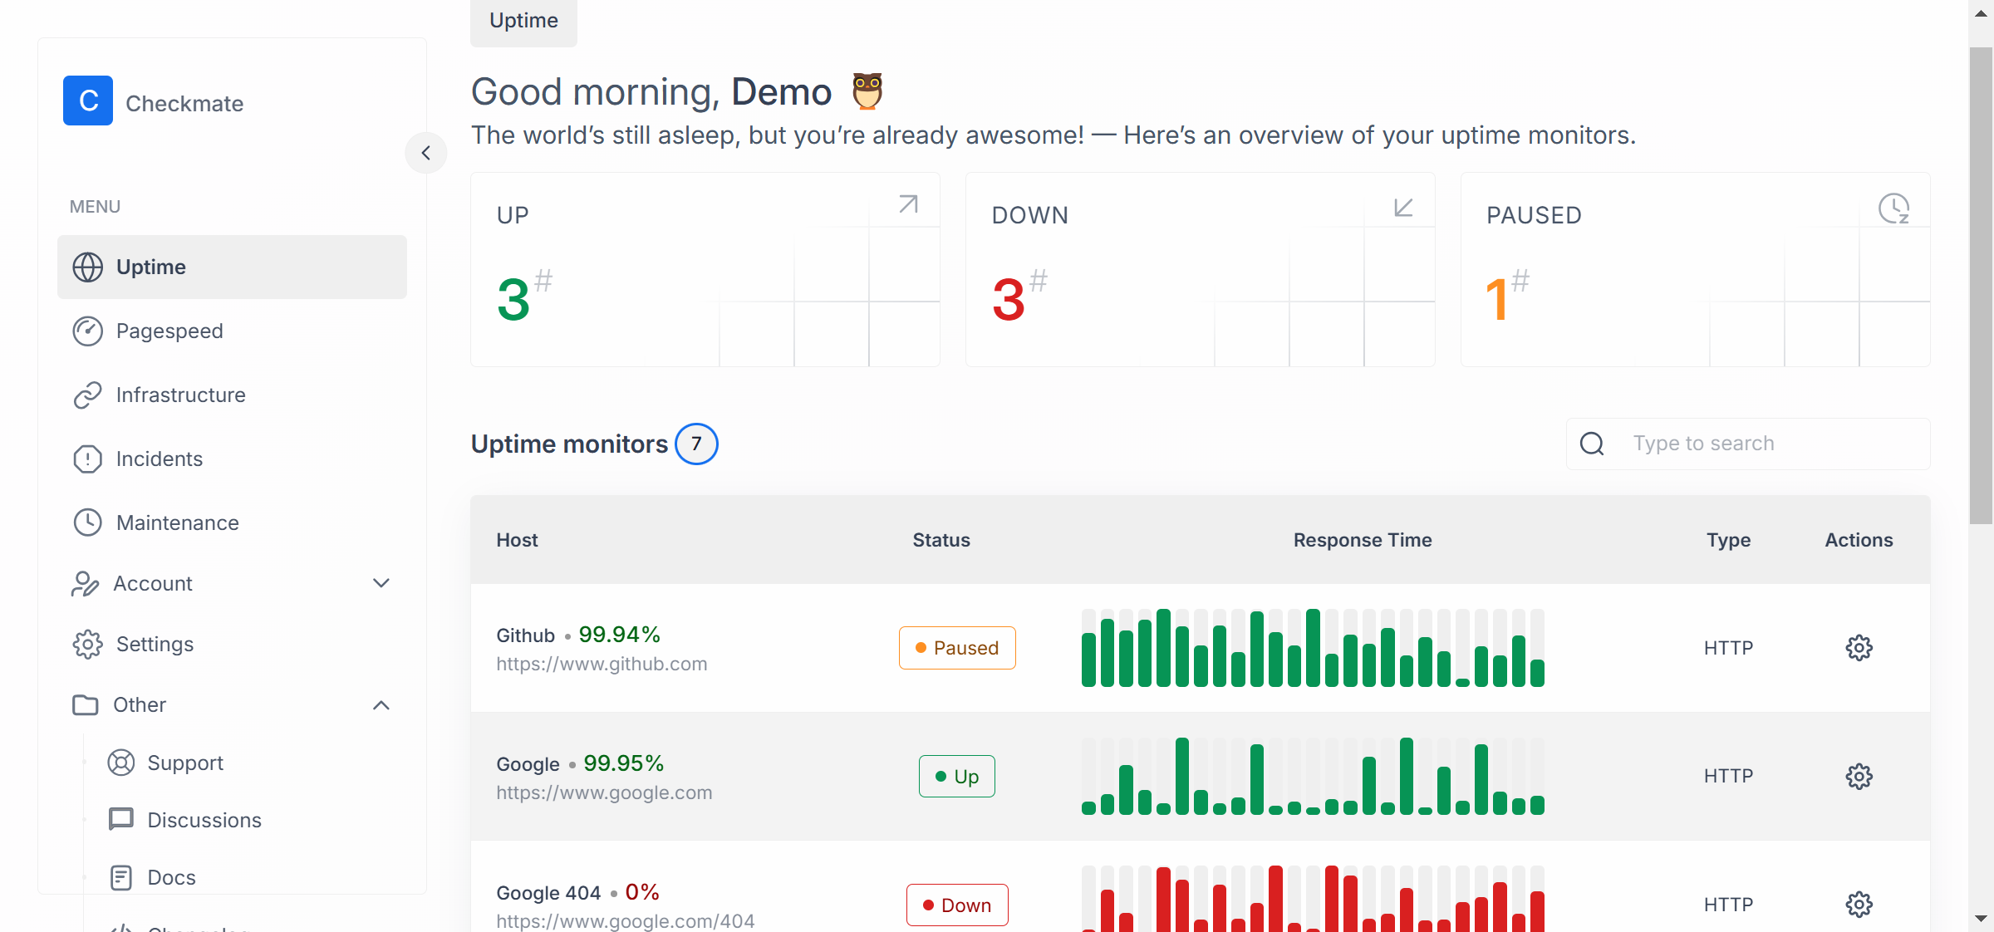Click the Docs document icon

click(x=121, y=877)
